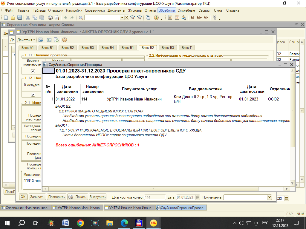The image size is (306, 229).
Task: Toggle the checkbox under 'В желудке'
Action: (33, 95)
